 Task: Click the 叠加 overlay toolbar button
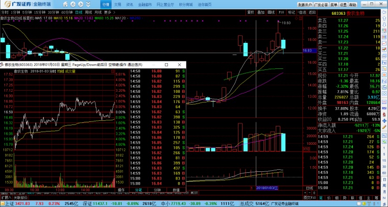click(x=261, y=12)
